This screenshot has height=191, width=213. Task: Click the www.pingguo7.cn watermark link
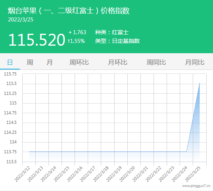point(196,186)
